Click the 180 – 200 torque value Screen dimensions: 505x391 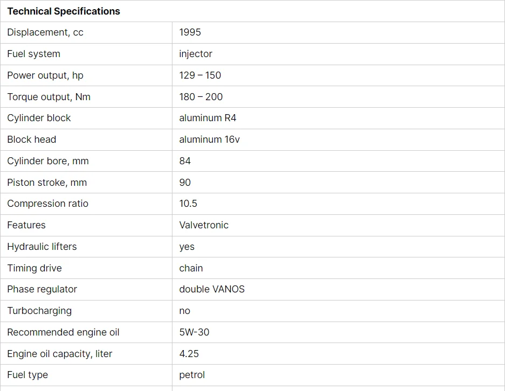click(x=201, y=97)
